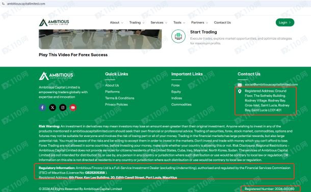
Task: Open the Terms & Conditions link
Action: [x=120, y=98]
